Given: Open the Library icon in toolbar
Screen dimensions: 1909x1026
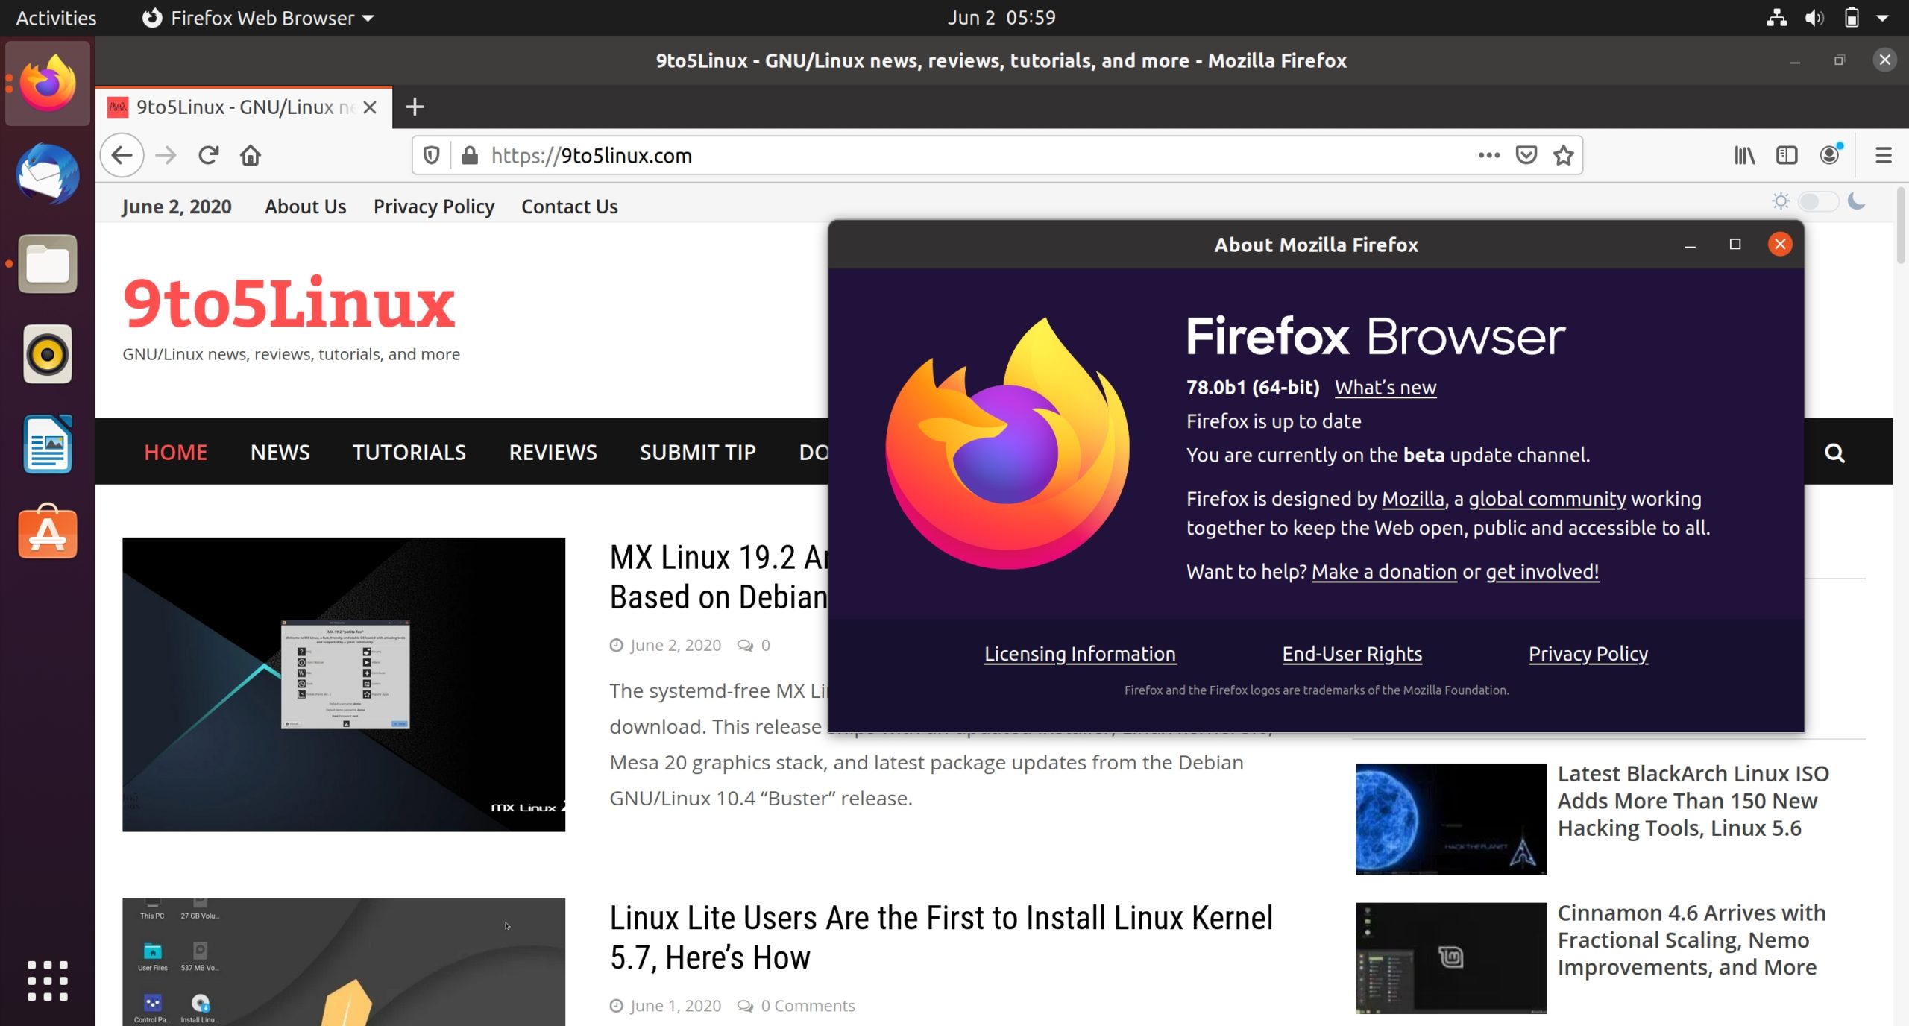Looking at the screenshot, I should [x=1744, y=155].
